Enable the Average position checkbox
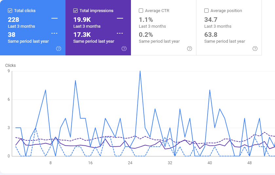This screenshot has width=275, height=175. (x=207, y=11)
